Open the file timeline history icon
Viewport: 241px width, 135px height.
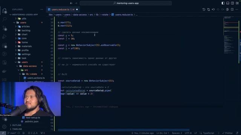click(x=204, y=9)
